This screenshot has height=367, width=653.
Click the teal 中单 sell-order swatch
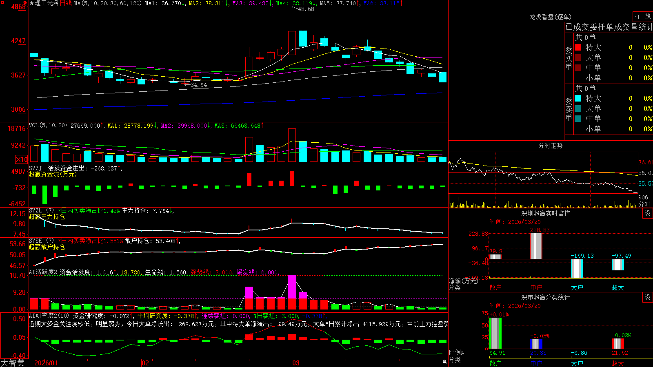coord(578,119)
